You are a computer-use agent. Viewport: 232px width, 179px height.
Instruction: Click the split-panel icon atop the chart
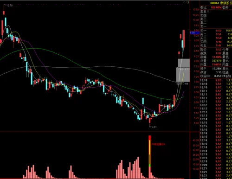coord(188,2)
